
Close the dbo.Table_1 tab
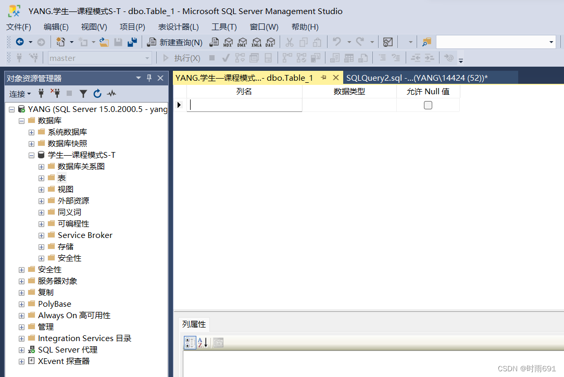coord(335,78)
